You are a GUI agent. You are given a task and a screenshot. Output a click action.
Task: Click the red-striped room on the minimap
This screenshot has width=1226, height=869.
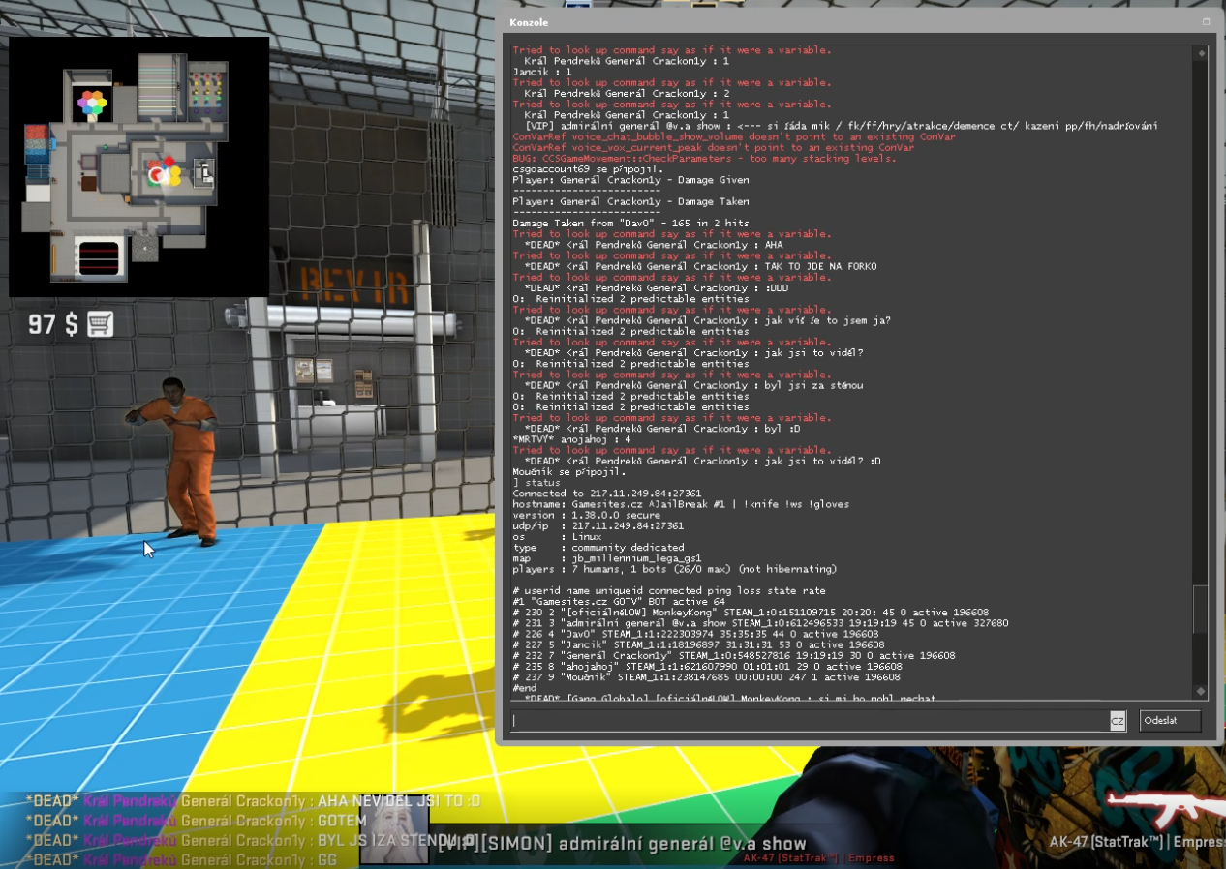pos(97,257)
